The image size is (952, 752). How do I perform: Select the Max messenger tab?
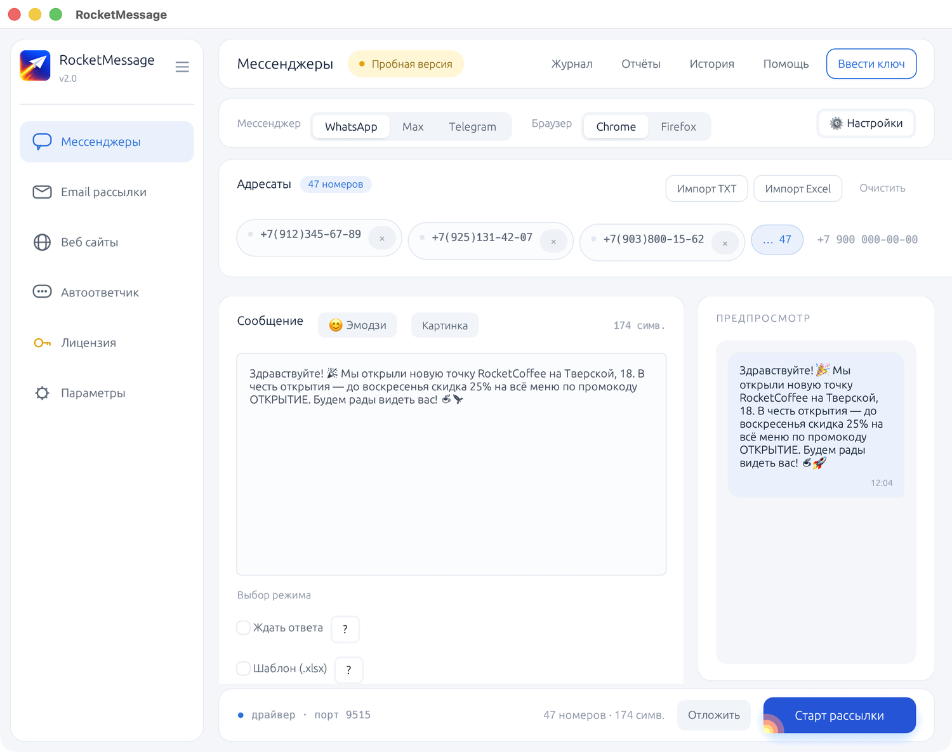413,126
